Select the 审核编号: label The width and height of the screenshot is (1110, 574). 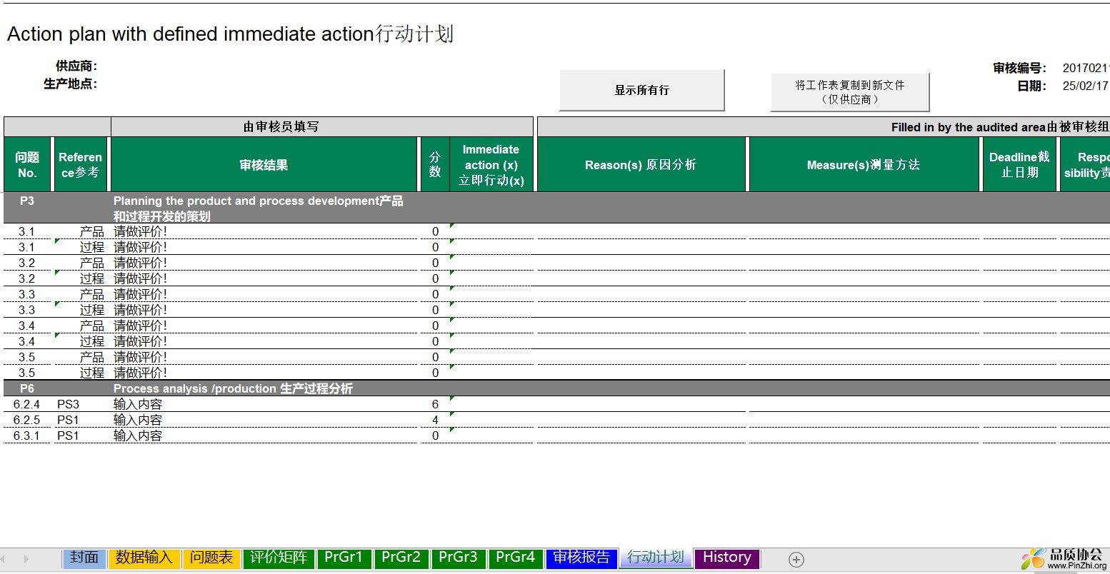pyautogui.click(x=1020, y=69)
